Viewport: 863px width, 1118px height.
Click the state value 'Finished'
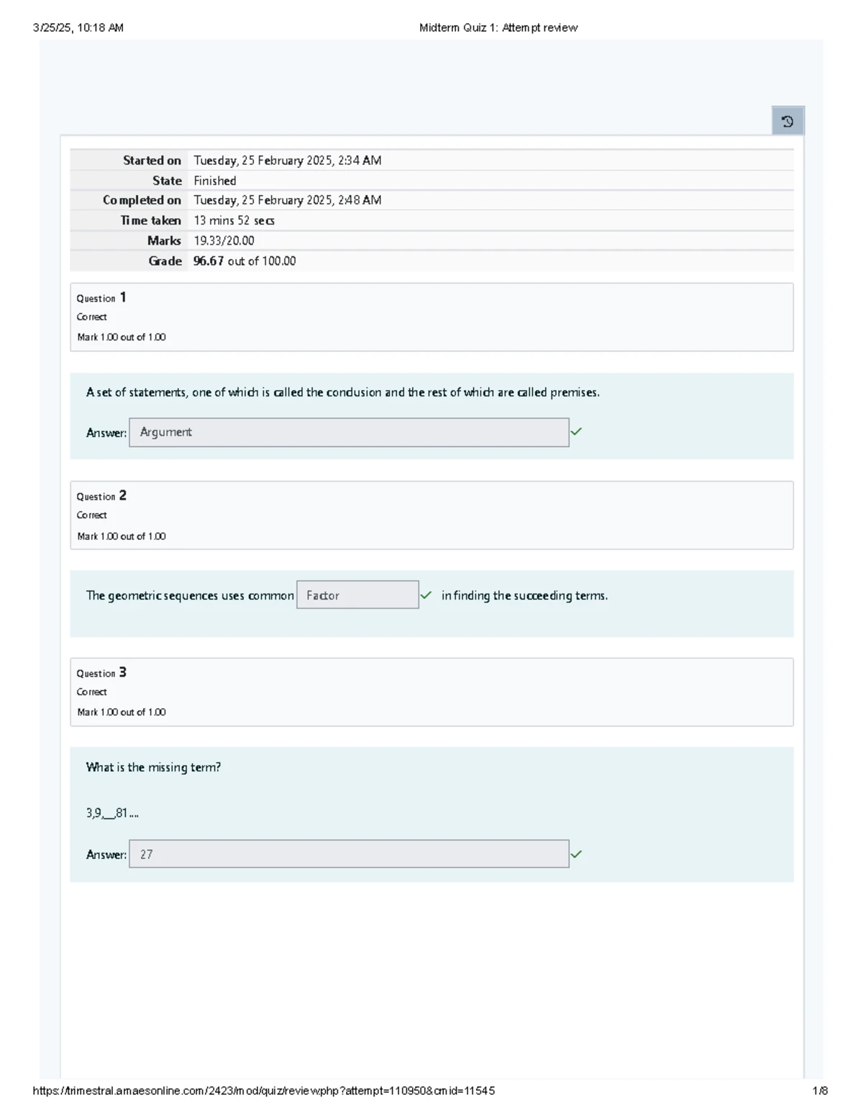click(x=215, y=181)
